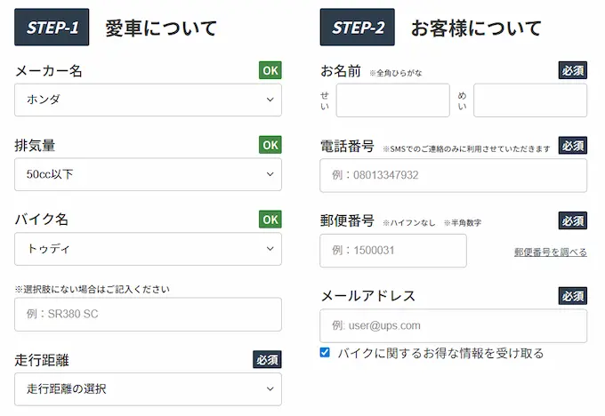Click the 必須 badge next to 走行距離
Viewport: 605px width, 416px height.
(268, 360)
